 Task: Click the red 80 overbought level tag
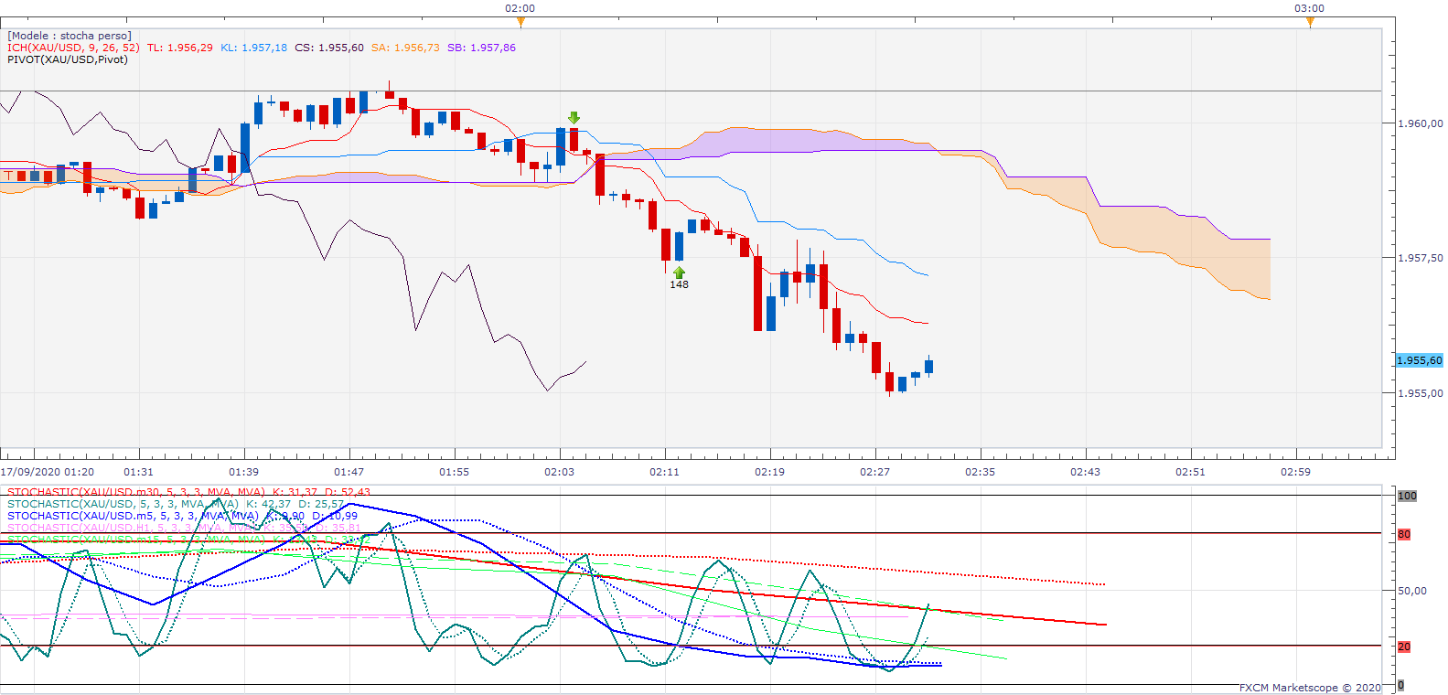[1404, 534]
